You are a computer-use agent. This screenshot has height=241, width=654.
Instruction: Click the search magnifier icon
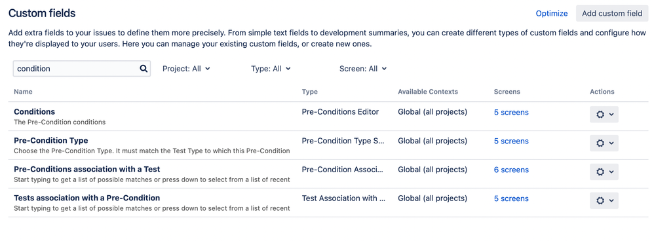(144, 69)
